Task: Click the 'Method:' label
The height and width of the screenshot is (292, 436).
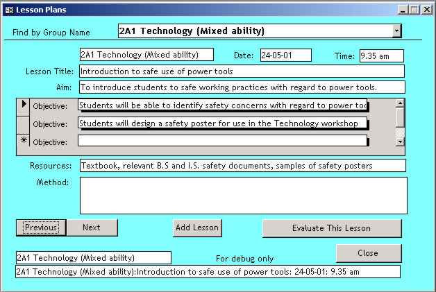Action: 53,182
